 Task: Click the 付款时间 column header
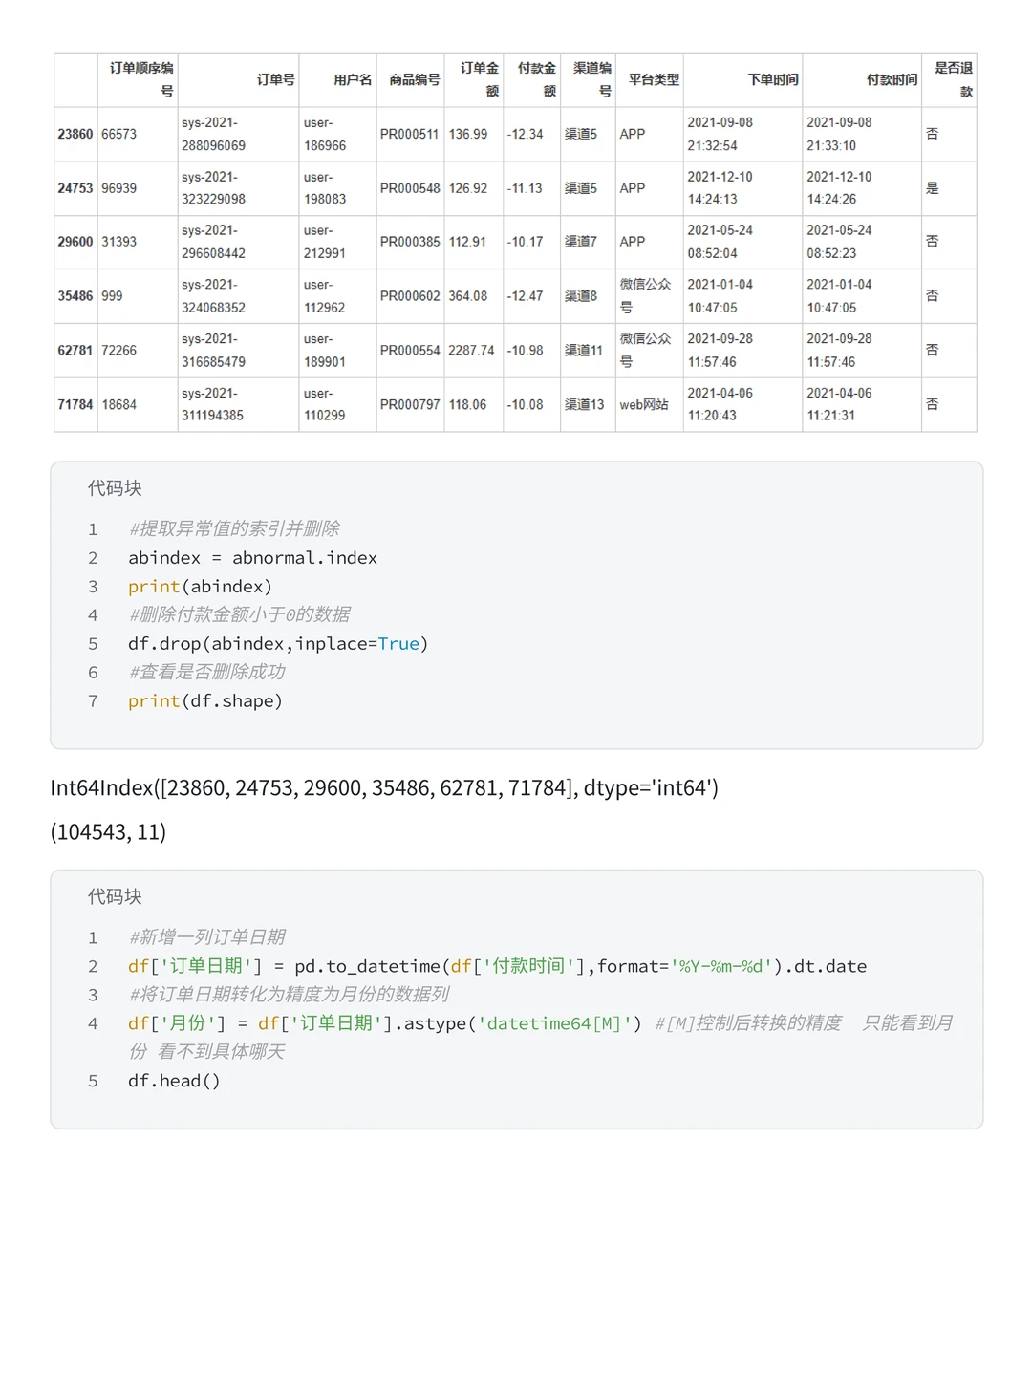pos(892,80)
